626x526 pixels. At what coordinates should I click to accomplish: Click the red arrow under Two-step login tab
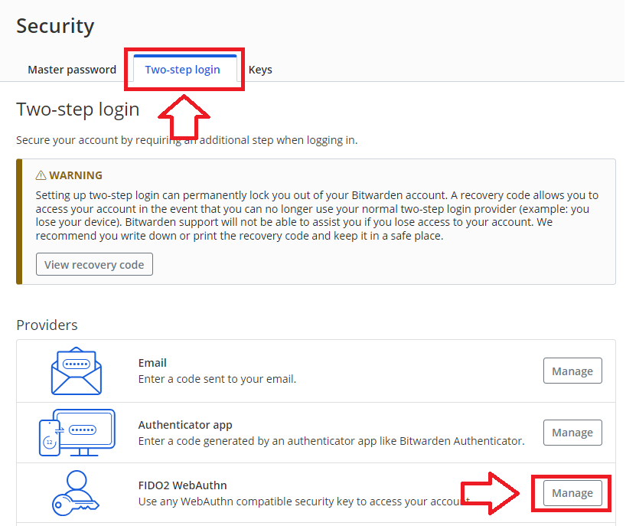[184, 116]
